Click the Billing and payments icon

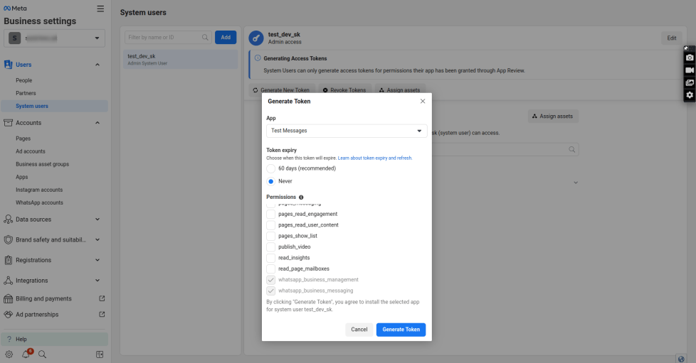pos(8,299)
